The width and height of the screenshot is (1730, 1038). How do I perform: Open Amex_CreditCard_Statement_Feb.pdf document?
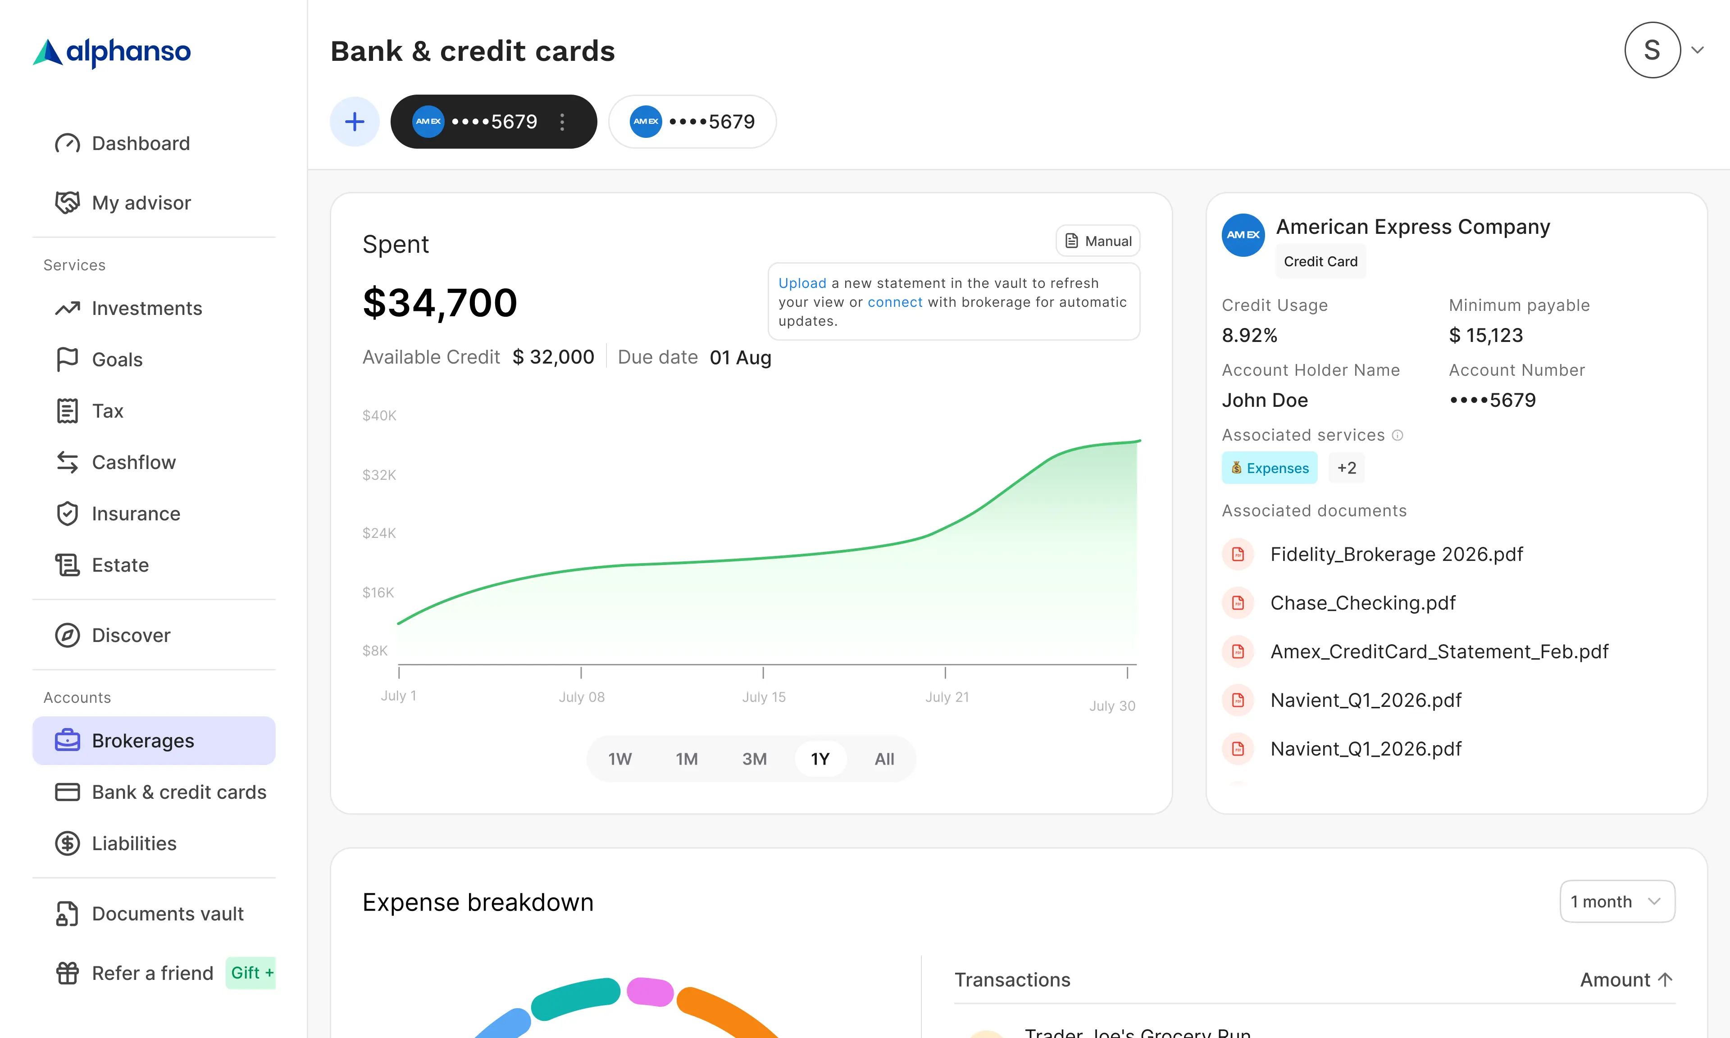click(x=1439, y=651)
